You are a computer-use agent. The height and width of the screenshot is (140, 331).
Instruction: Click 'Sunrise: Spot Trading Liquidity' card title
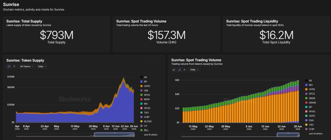pos(252,21)
